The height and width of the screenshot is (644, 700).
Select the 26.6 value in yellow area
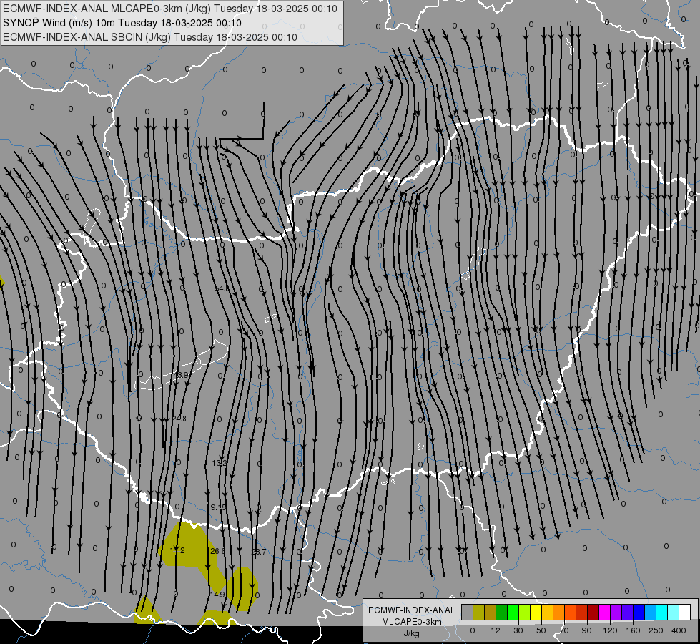click(217, 551)
